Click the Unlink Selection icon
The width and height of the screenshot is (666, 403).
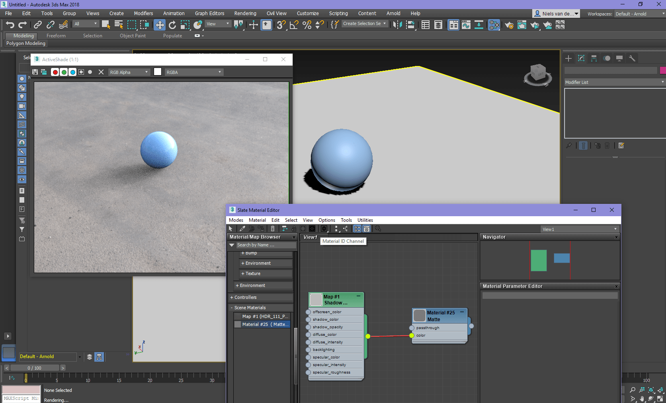click(51, 25)
